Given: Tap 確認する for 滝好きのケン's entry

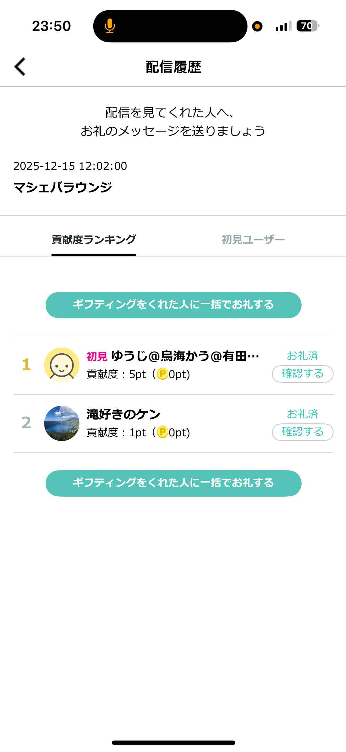Looking at the screenshot, I should (302, 432).
